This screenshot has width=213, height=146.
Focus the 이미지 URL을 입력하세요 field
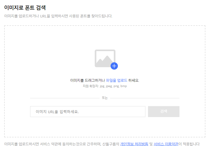(88, 112)
